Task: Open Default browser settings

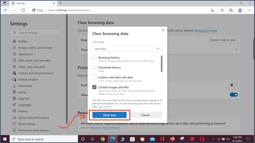Action: [x=28, y=79]
